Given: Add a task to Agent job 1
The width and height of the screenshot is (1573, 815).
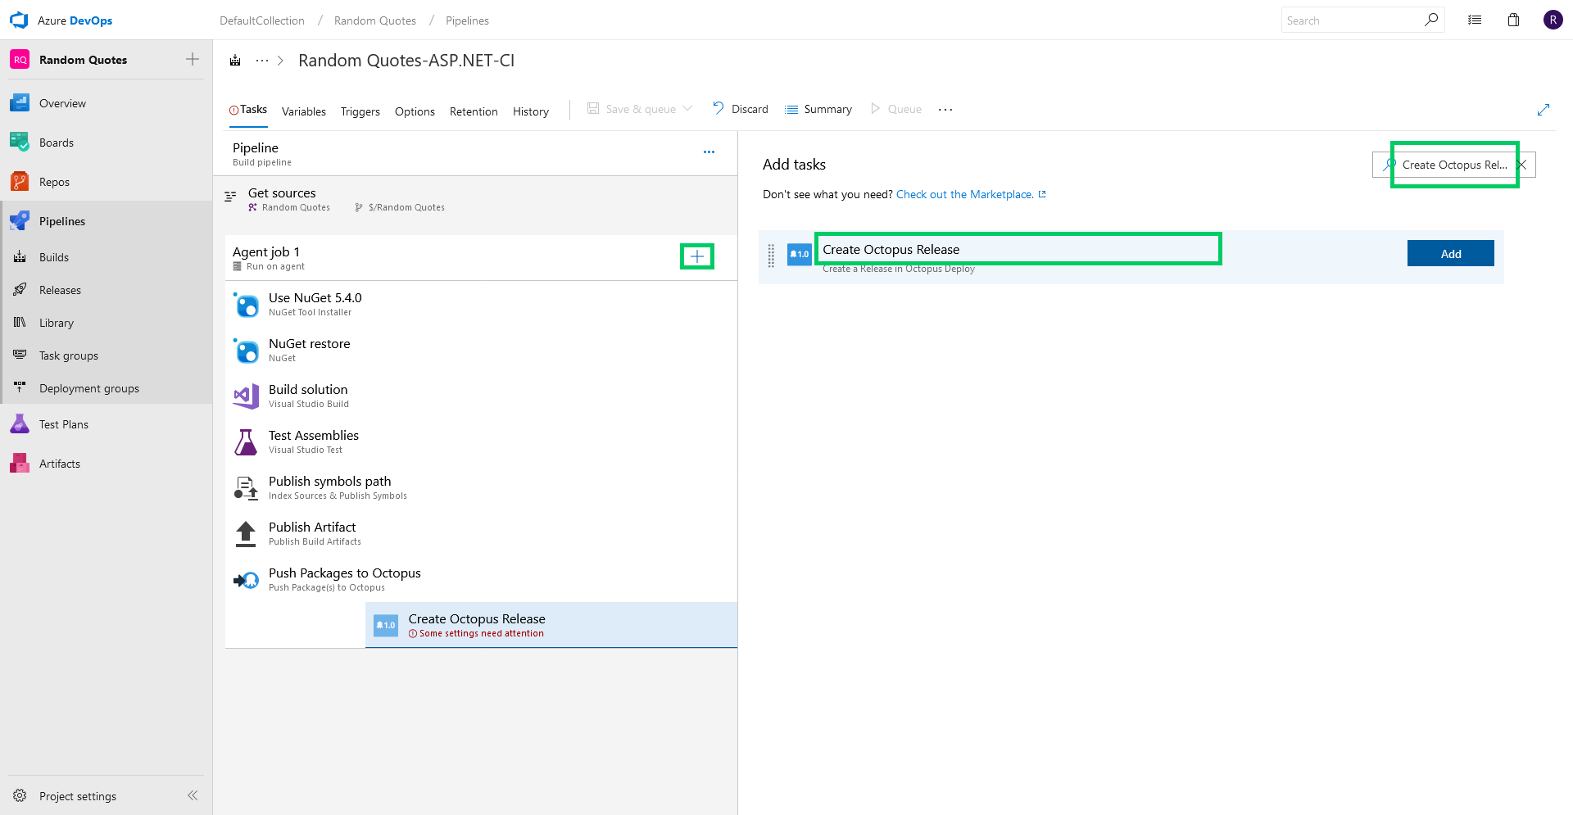Looking at the screenshot, I should pos(697,256).
